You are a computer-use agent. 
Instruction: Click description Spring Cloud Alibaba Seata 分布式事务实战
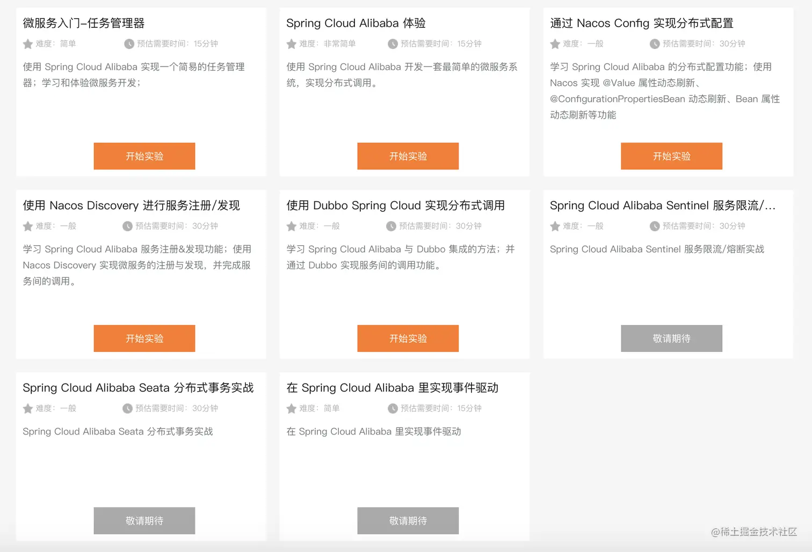118,432
